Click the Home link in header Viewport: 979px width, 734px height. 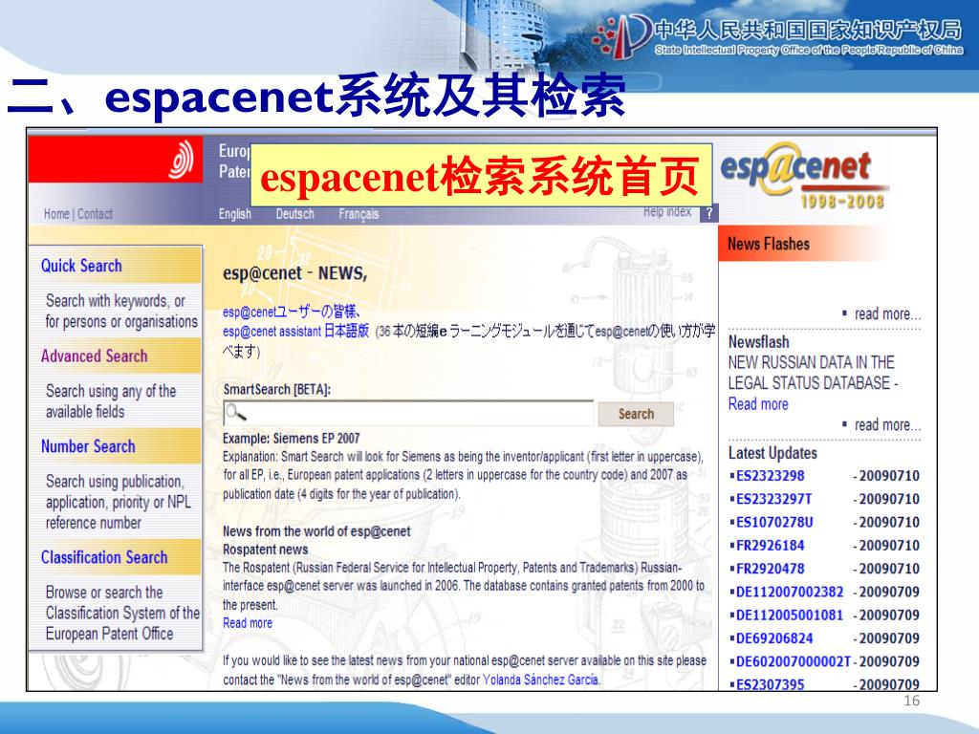pos(56,214)
